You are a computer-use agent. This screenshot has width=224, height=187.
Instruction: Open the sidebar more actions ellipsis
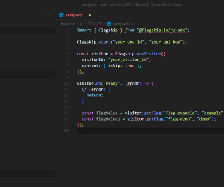(48, 15)
